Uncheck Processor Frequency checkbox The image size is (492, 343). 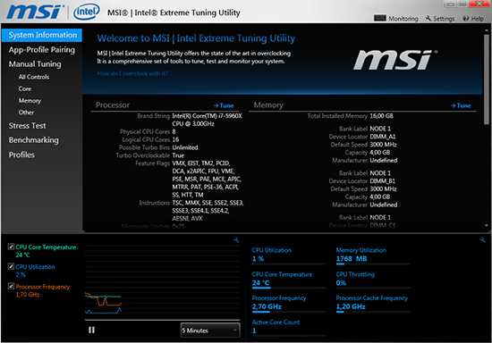pos(11,286)
